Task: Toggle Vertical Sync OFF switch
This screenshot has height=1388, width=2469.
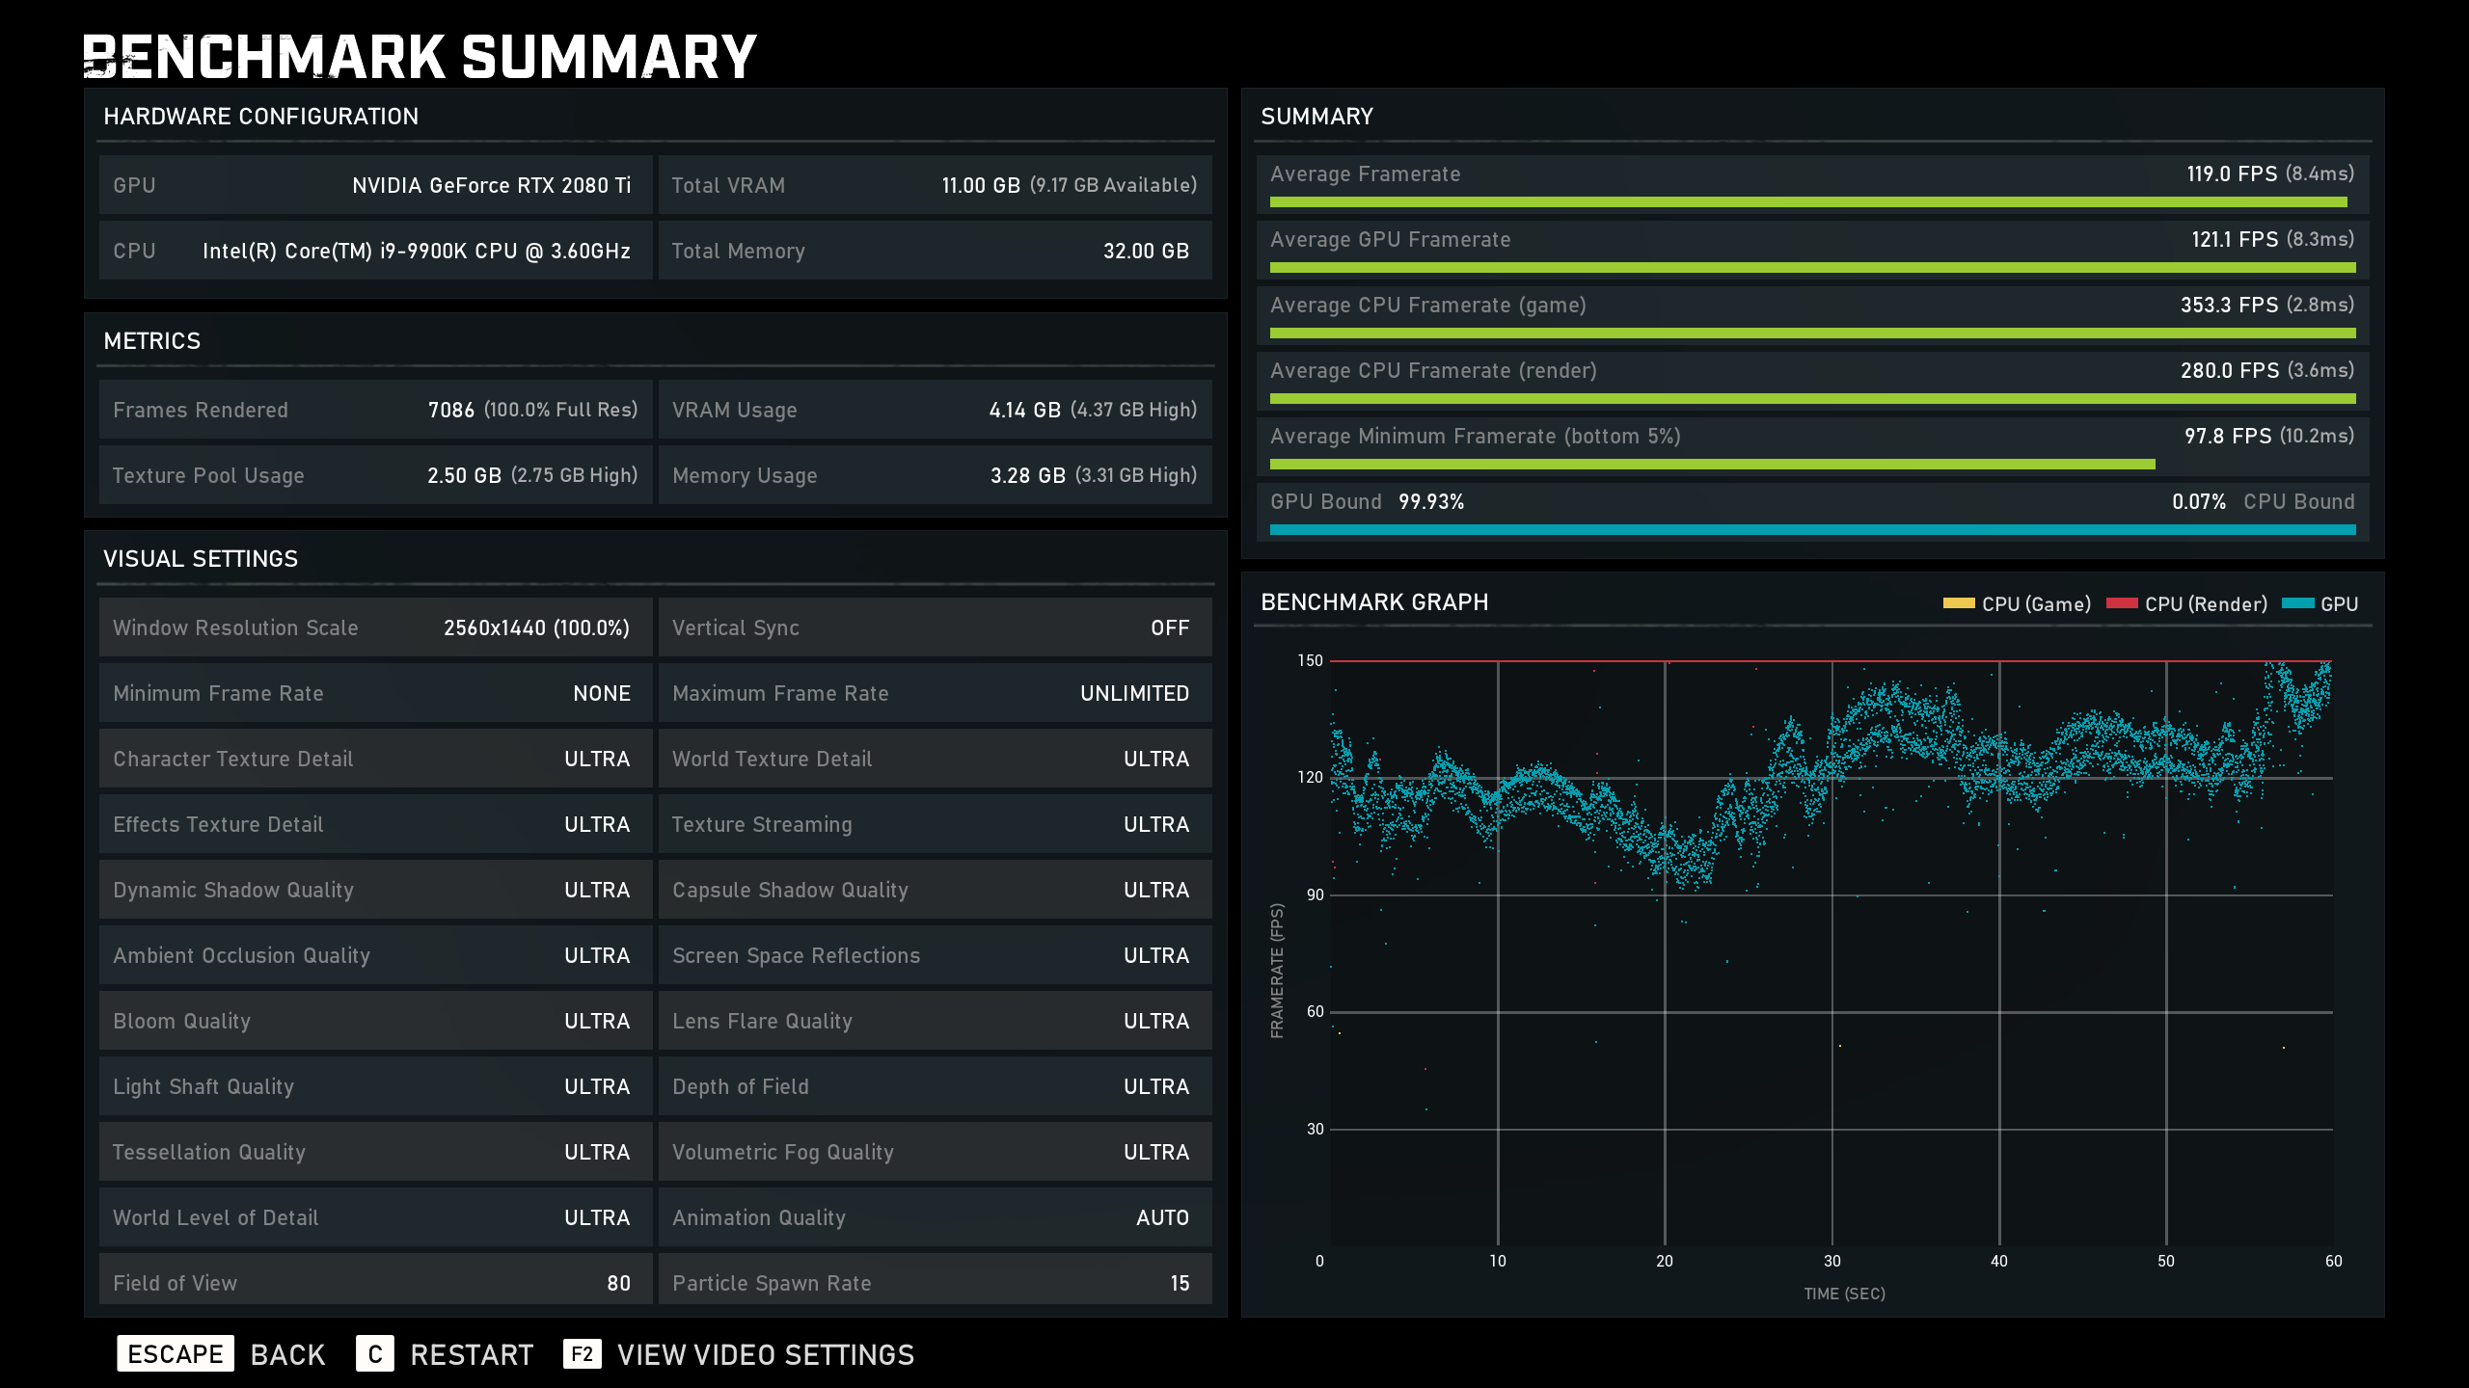Action: click(1170, 627)
